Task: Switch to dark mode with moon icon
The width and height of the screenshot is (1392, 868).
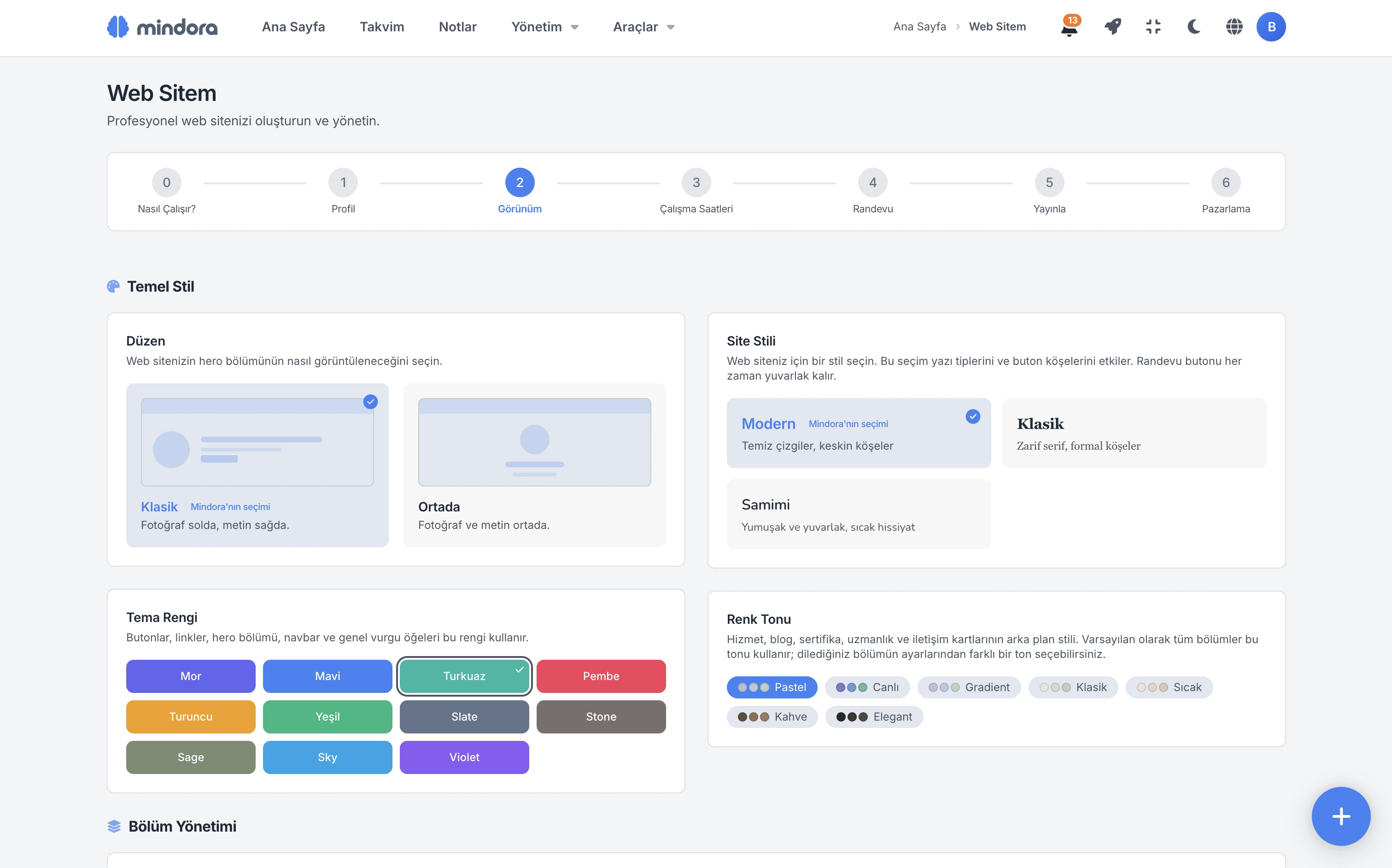Action: 1193,27
